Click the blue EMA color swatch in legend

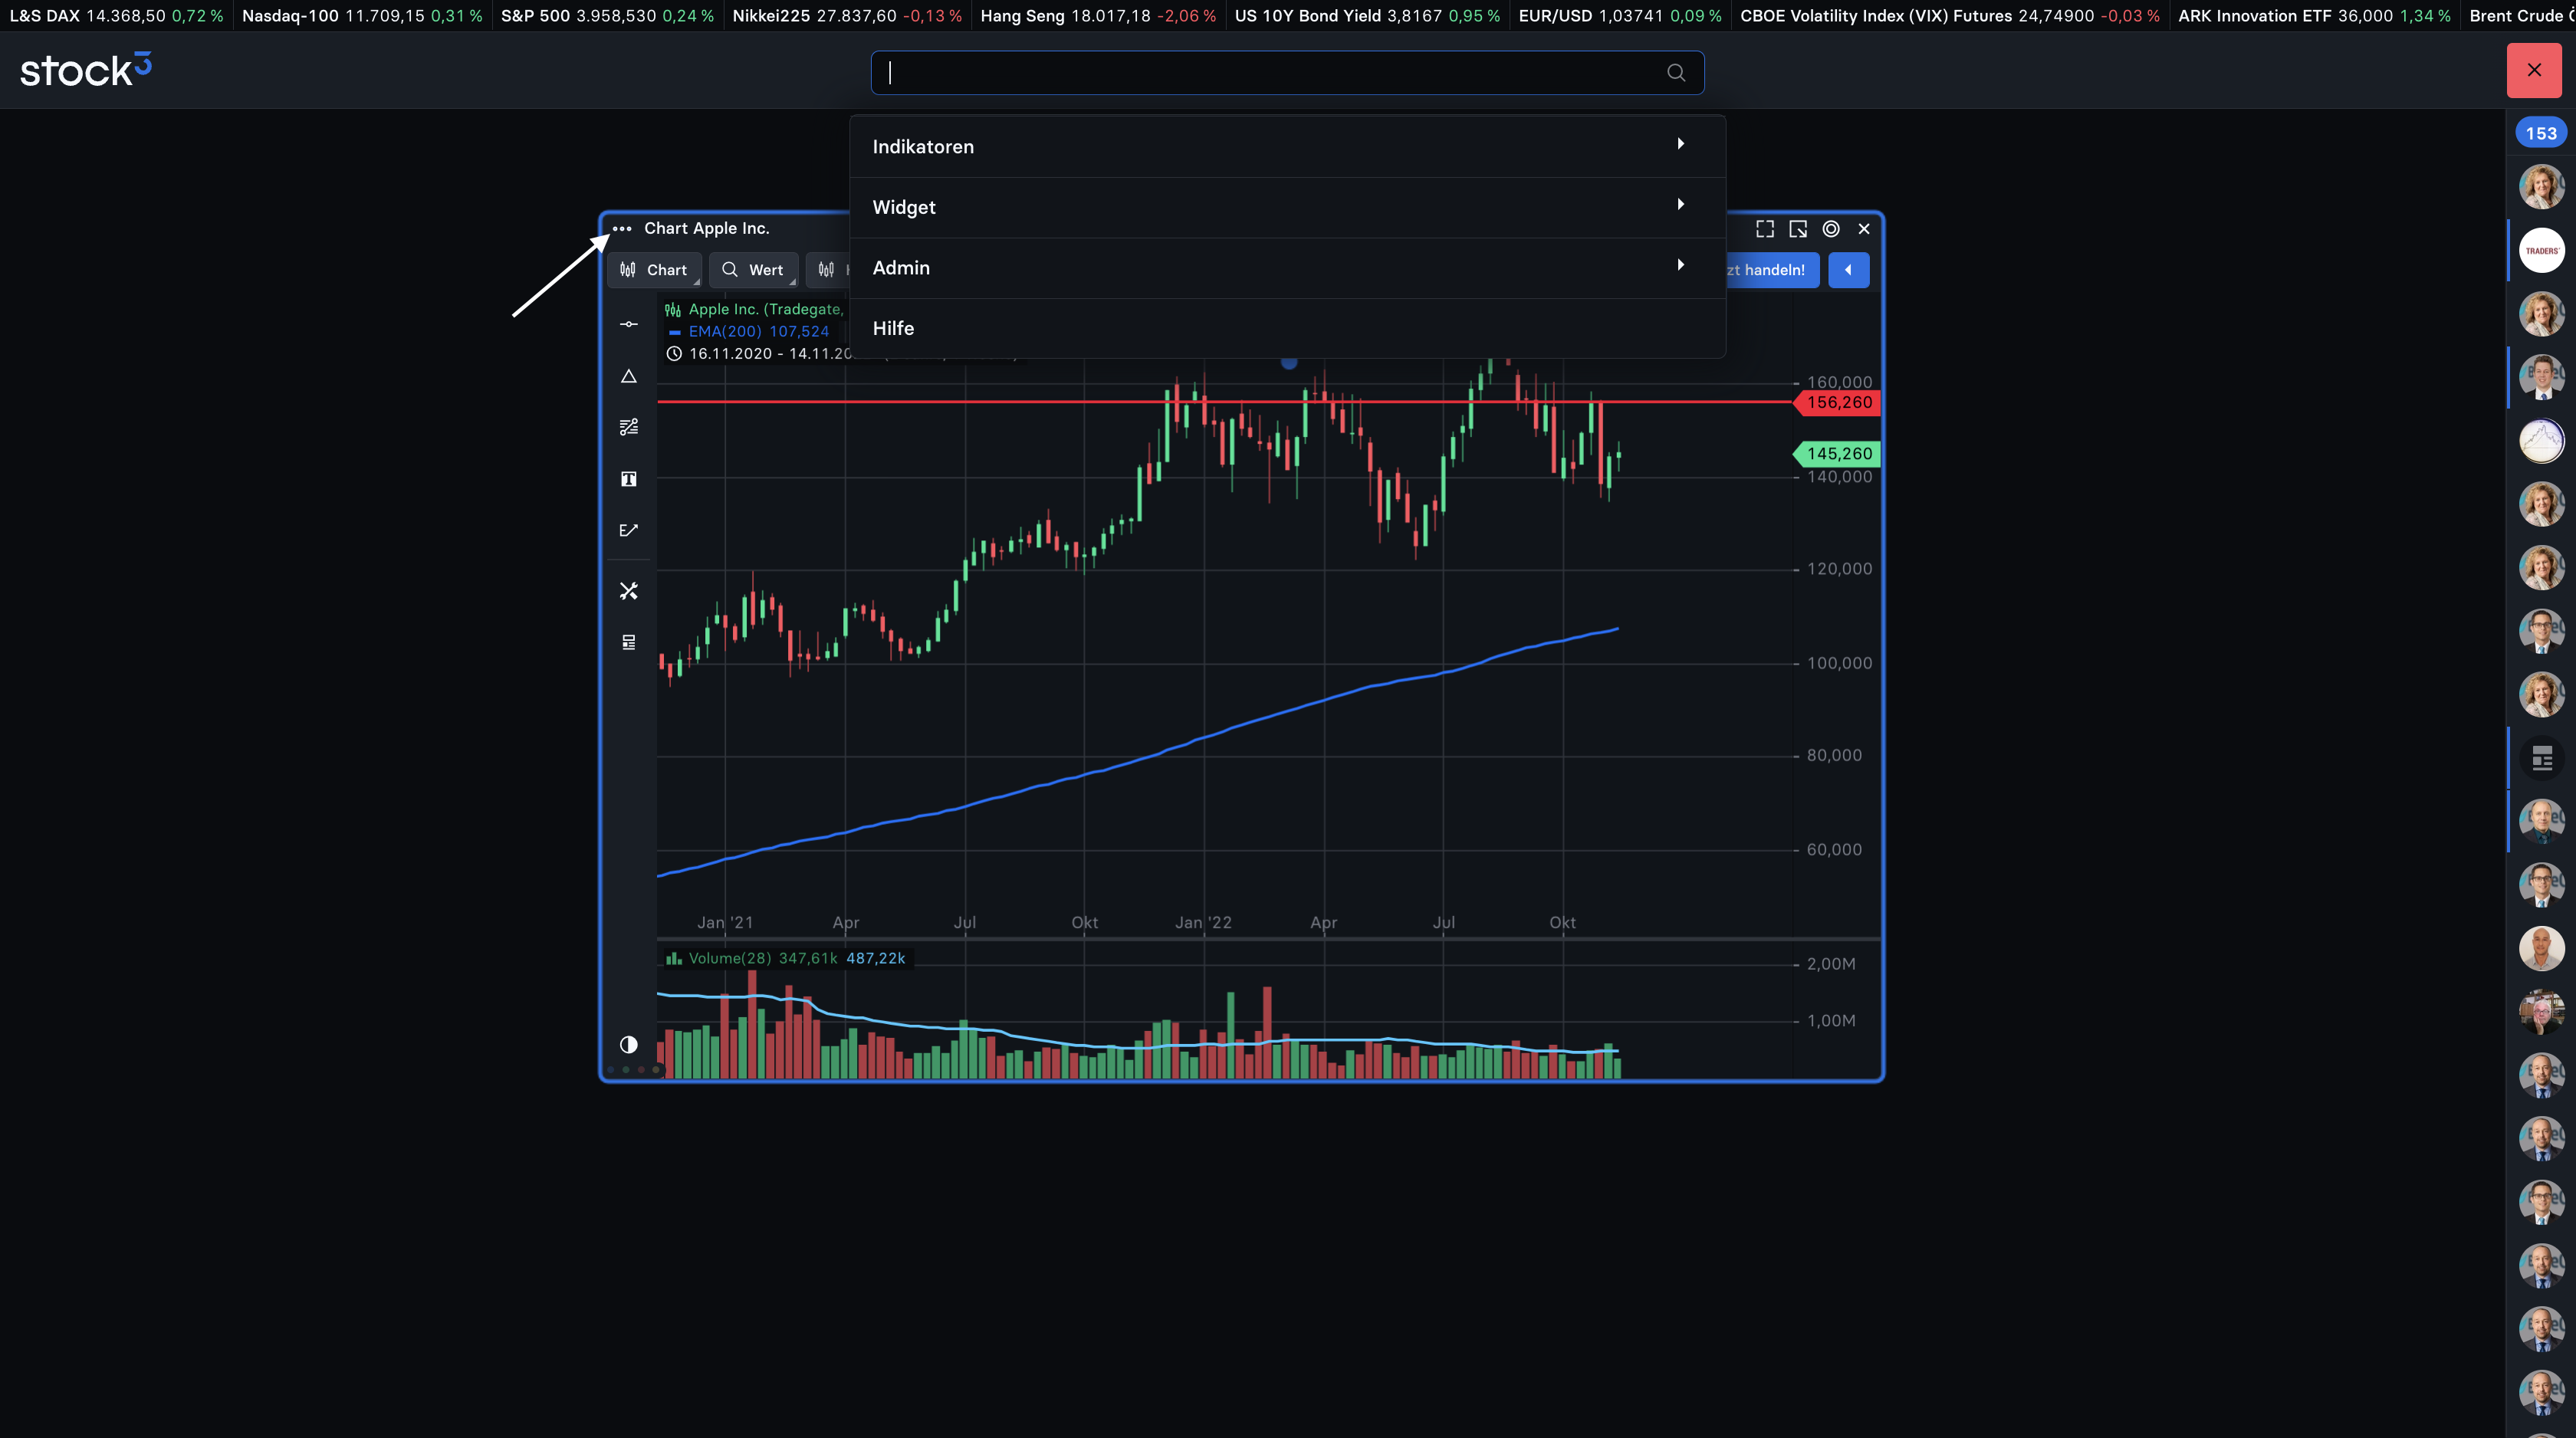pos(675,332)
